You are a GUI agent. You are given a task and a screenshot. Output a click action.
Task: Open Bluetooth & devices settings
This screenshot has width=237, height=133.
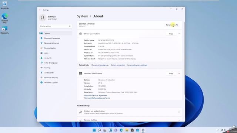coord(55,38)
